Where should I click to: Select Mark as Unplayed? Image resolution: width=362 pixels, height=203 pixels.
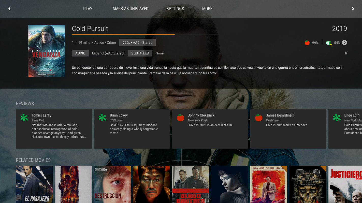131,9
